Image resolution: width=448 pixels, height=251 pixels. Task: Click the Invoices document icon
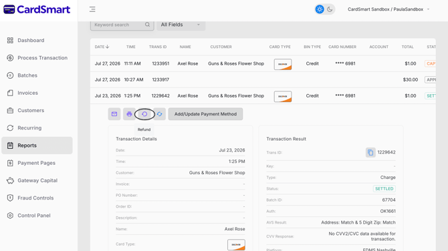click(x=10, y=93)
